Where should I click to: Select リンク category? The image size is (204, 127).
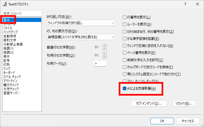[22, 69]
